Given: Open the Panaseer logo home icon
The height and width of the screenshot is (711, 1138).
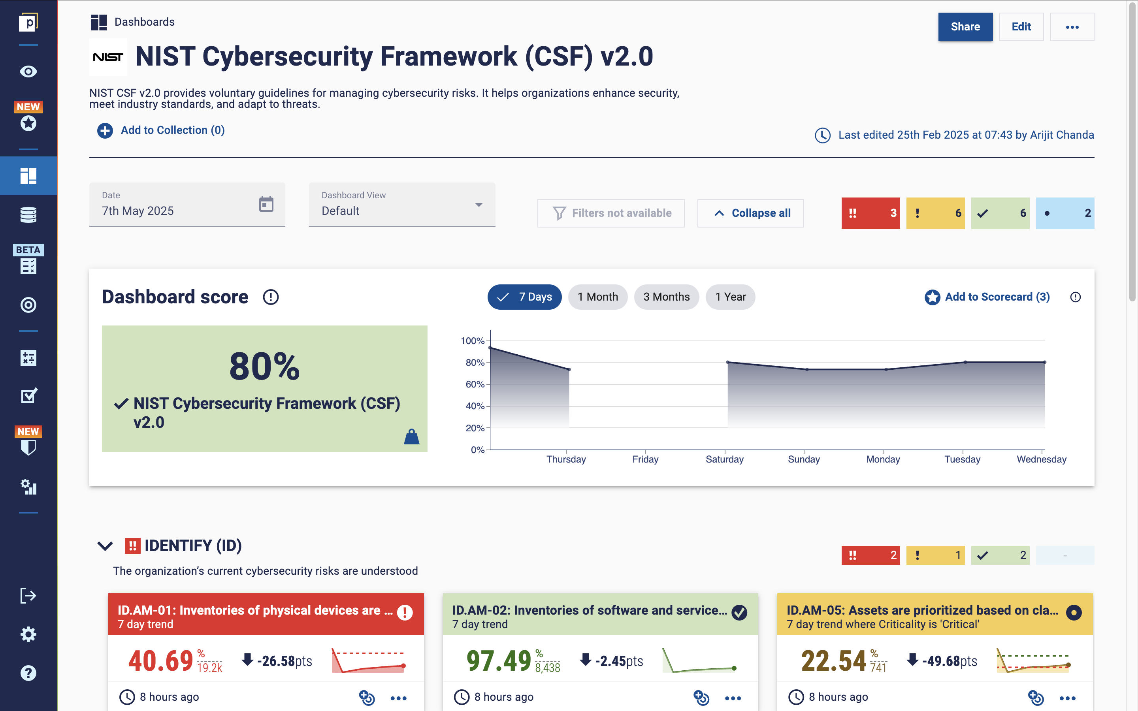Looking at the screenshot, I should point(28,22).
